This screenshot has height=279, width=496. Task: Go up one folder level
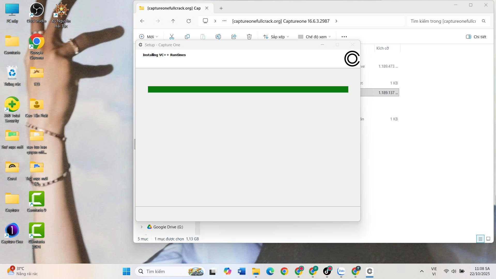coord(173,21)
